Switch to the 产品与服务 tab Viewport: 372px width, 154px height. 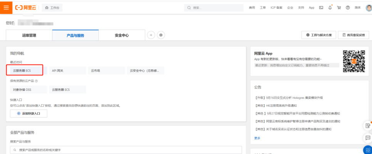click(x=75, y=35)
